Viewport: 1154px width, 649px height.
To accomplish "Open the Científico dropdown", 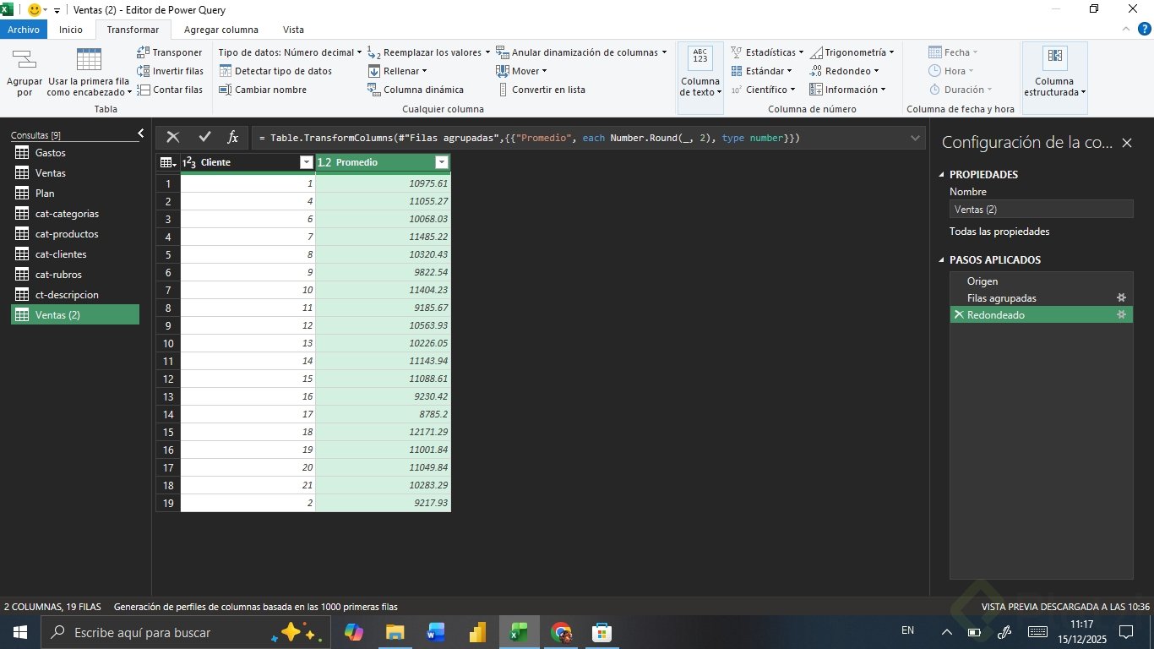I will point(763,90).
